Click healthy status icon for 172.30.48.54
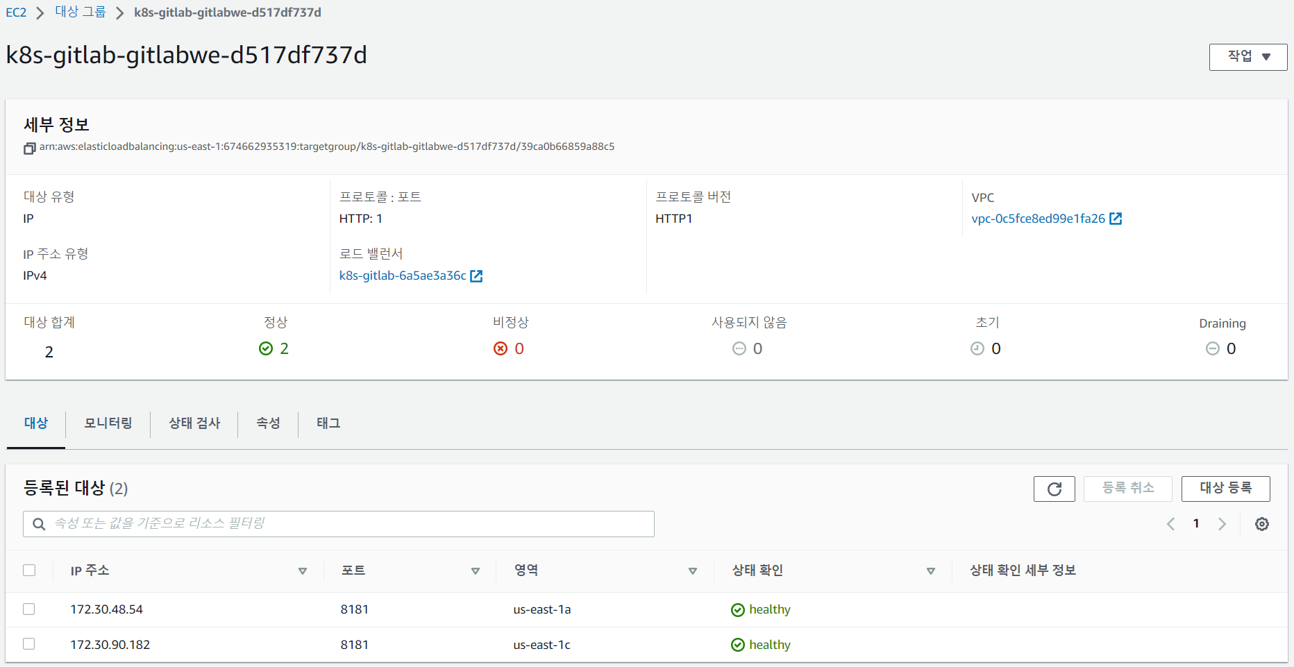The height and width of the screenshot is (667, 1294). coord(737,610)
